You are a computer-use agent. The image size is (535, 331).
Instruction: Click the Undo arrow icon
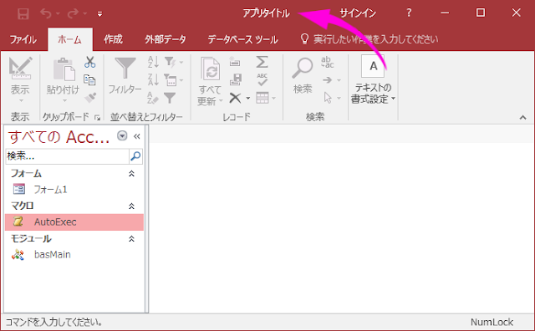[x=46, y=13]
